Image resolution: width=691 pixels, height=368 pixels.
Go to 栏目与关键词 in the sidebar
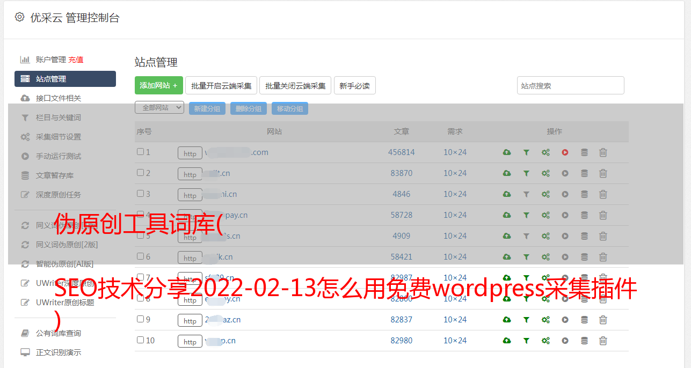[x=59, y=117]
